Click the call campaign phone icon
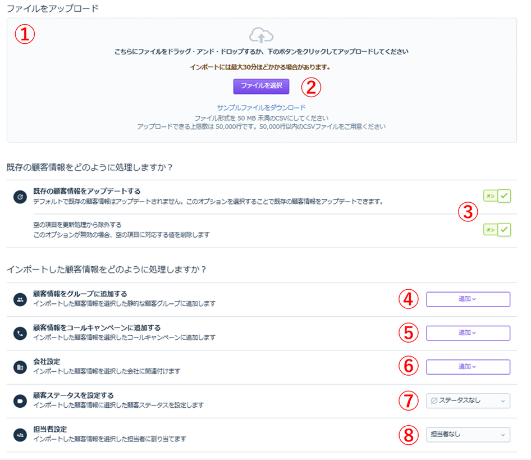 click(x=20, y=333)
